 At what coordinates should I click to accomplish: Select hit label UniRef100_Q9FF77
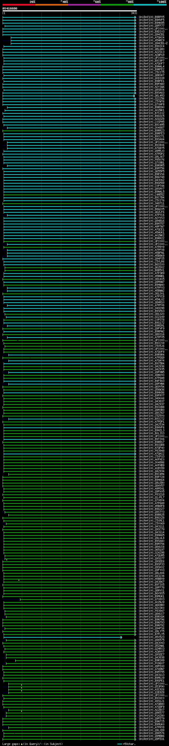(x=152, y=26)
